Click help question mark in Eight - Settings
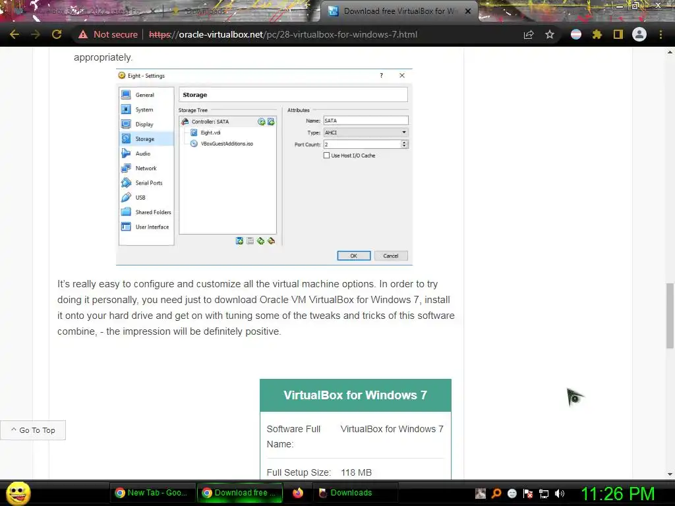 click(x=381, y=75)
